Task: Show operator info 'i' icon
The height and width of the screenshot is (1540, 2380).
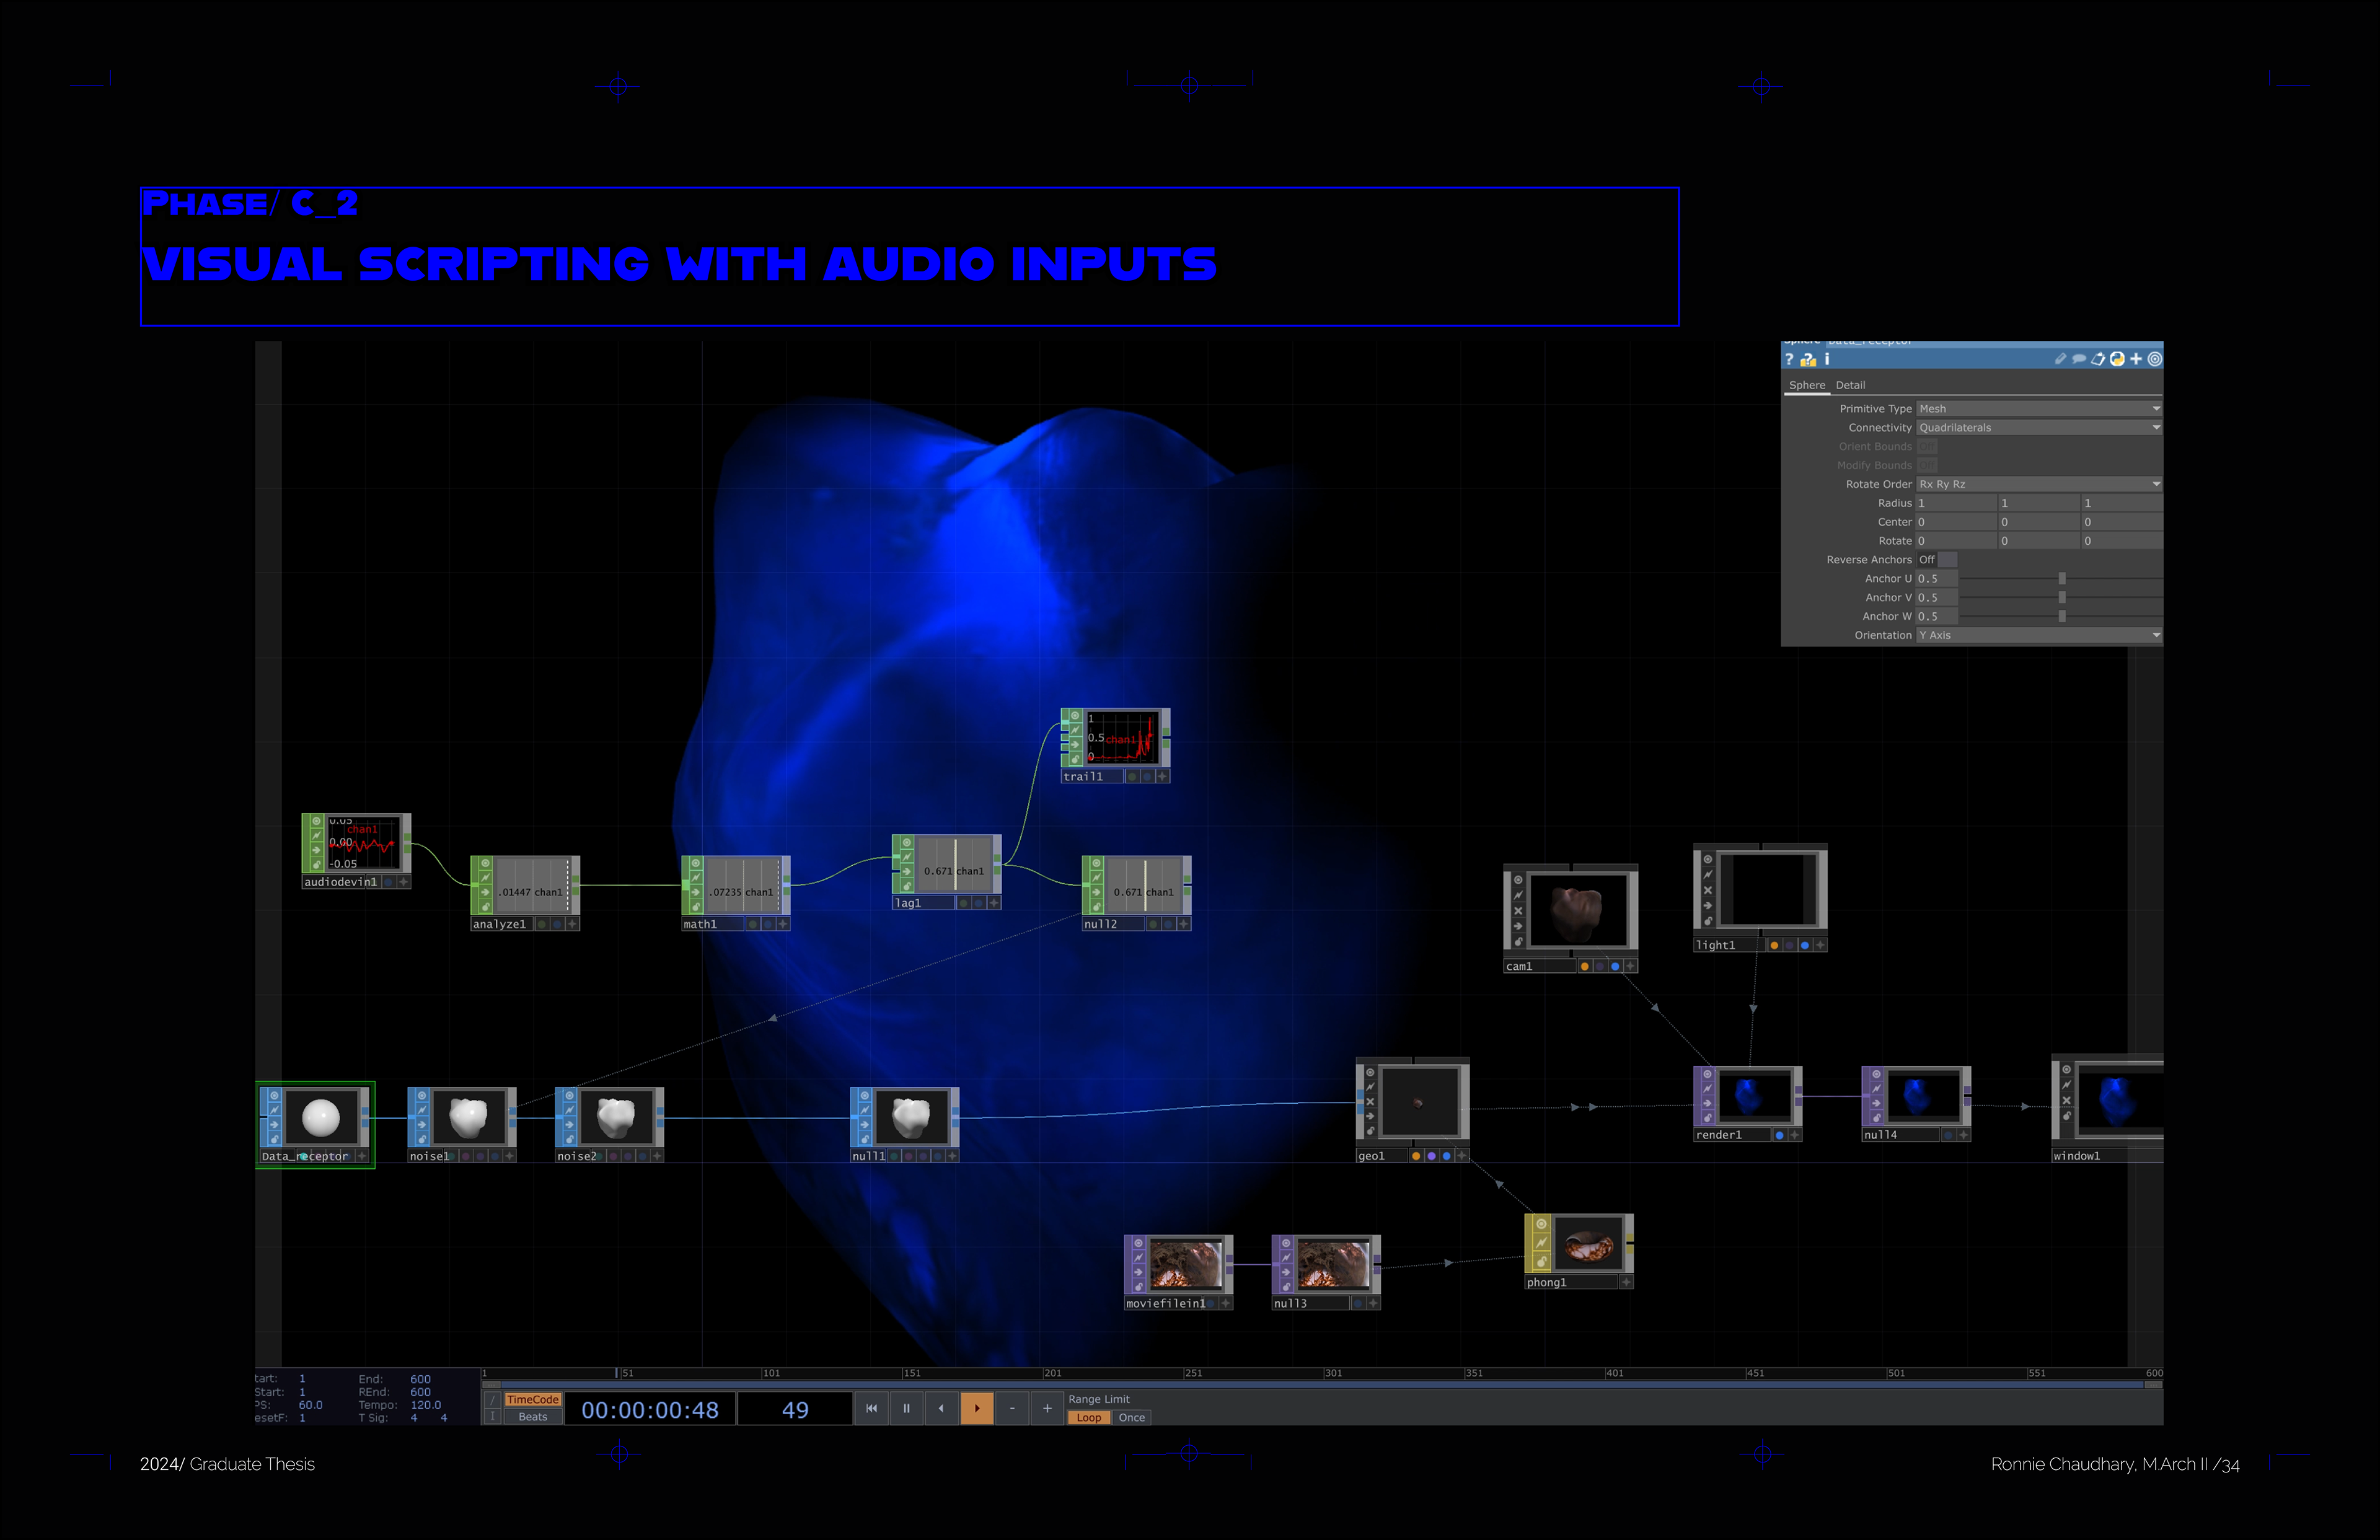Action: tap(1827, 359)
